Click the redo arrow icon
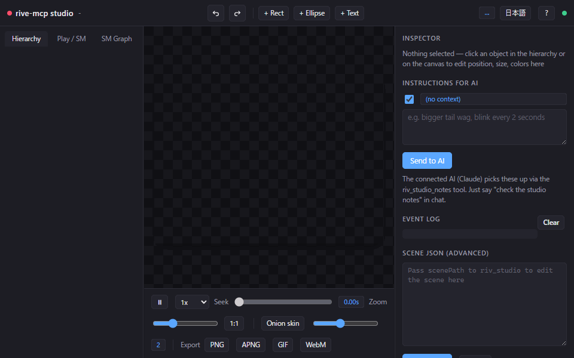This screenshot has height=358, width=574. 237,13
